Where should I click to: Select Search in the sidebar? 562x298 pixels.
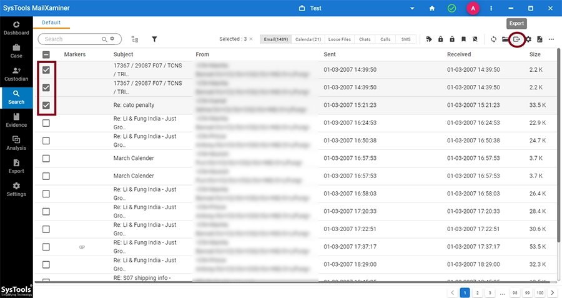pyautogui.click(x=16, y=97)
